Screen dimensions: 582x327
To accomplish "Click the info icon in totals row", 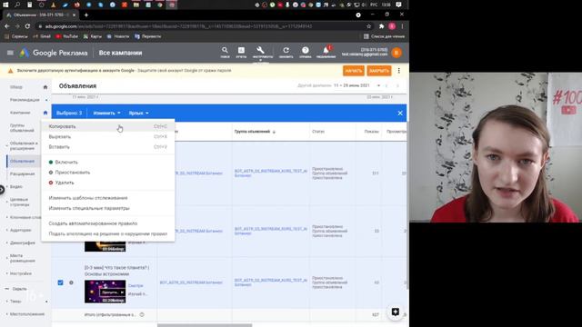I will (142, 314).
